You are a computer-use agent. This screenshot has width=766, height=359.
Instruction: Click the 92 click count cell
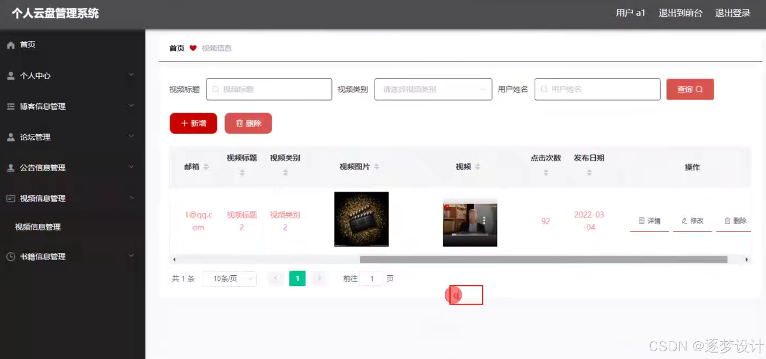pyautogui.click(x=546, y=221)
